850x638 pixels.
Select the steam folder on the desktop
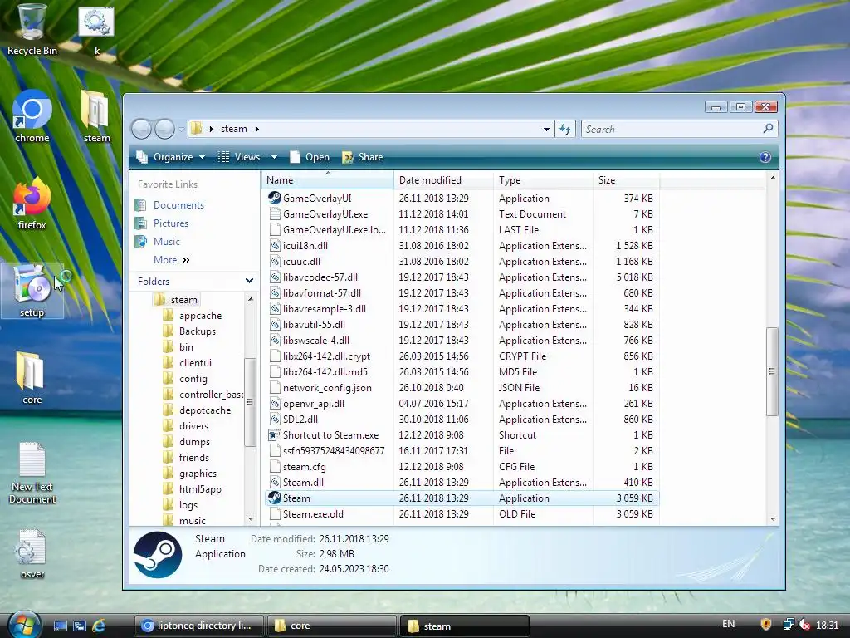pyautogui.click(x=96, y=116)
